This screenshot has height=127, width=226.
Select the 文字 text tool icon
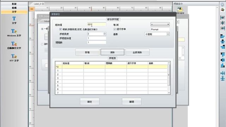[14, 19]
